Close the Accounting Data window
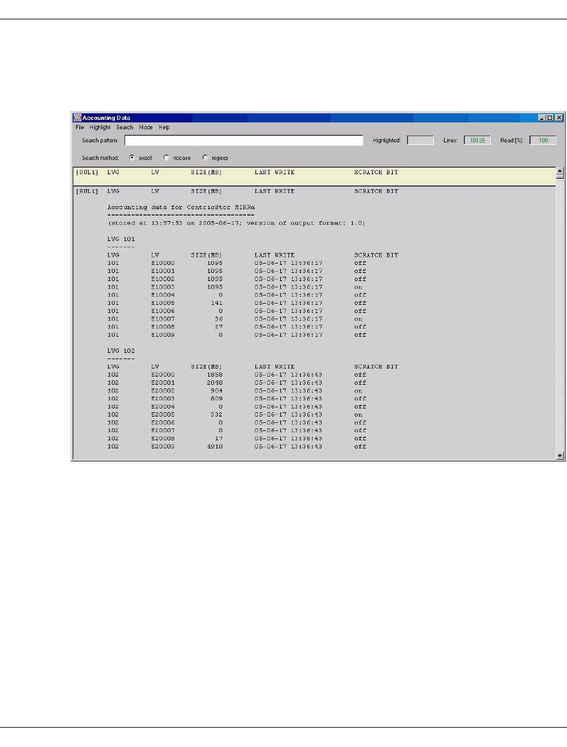567x747 pixels. 559,117
